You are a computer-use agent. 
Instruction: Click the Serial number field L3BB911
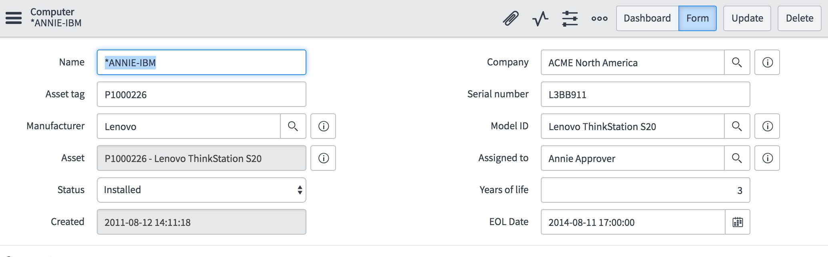[x=646, y=94]
